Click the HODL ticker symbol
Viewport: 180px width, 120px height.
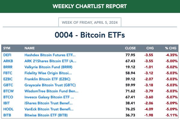tap(8, 109)
